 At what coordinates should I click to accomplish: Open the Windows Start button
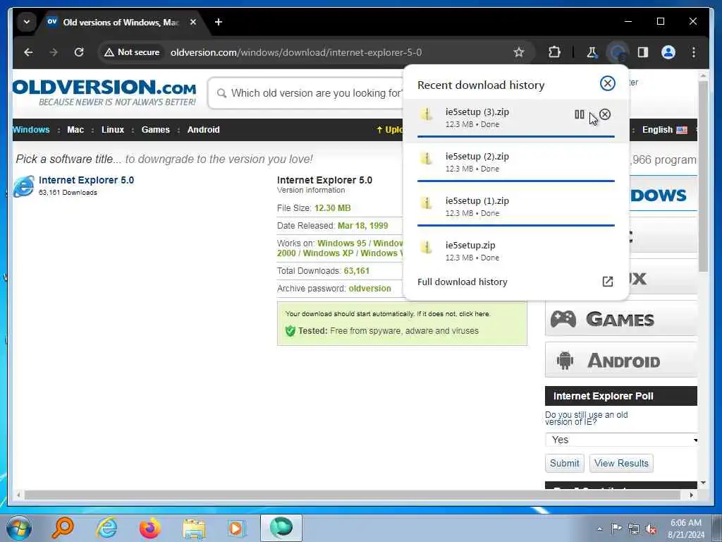point(18,528)
